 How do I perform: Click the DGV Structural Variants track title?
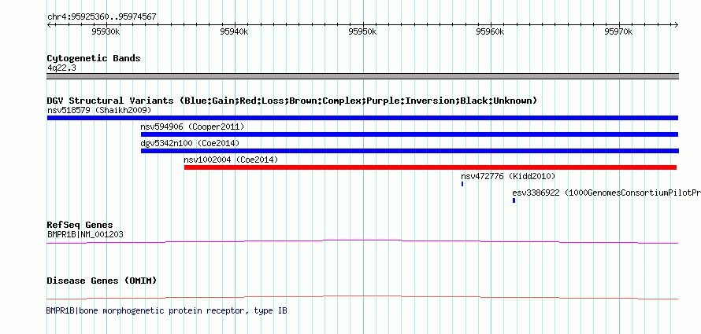[292, 101]
